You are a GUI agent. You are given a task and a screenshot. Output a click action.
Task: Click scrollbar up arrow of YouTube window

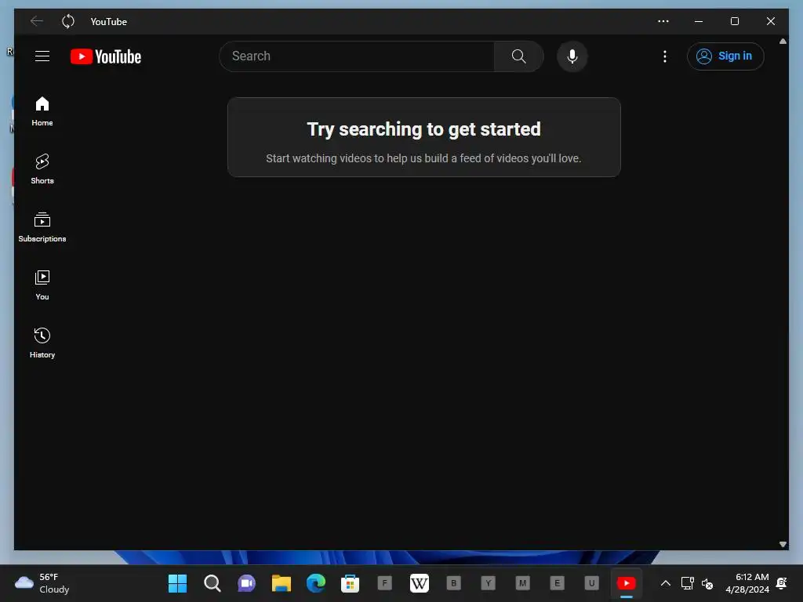[x=783, y=42]
